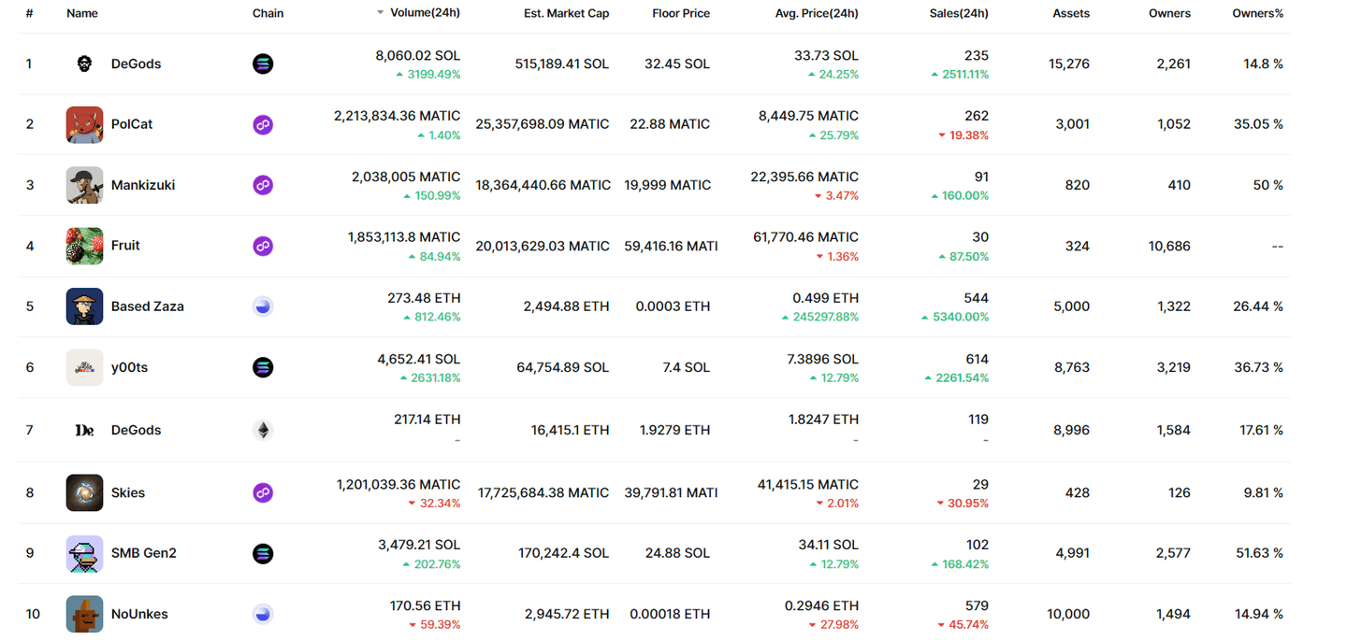
Task: Click the Based Zaza avatar icon
Action: 84,306
